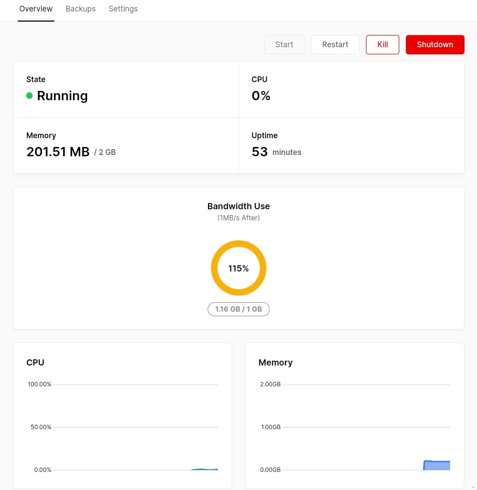Select the CPU 0% value
Viewport: 477px width, 490px height.
(261, 96)
